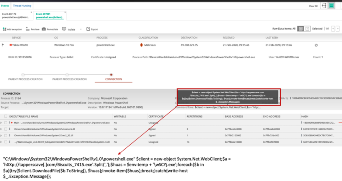The width and height of the screenshot is (342, 181).
Task: Click red dot on Main powershell.exe row
Action: [12, 123]
